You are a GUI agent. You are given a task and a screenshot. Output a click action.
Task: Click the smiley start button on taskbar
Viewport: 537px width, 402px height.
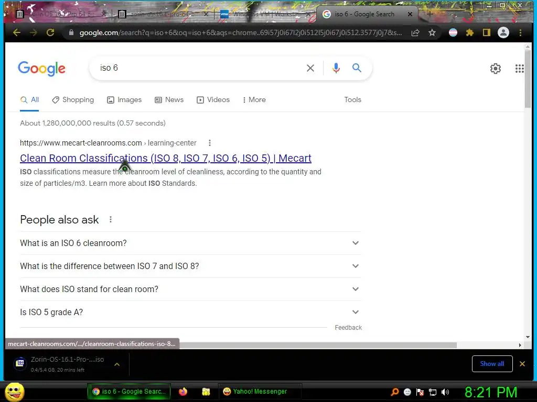coord(14,392)
